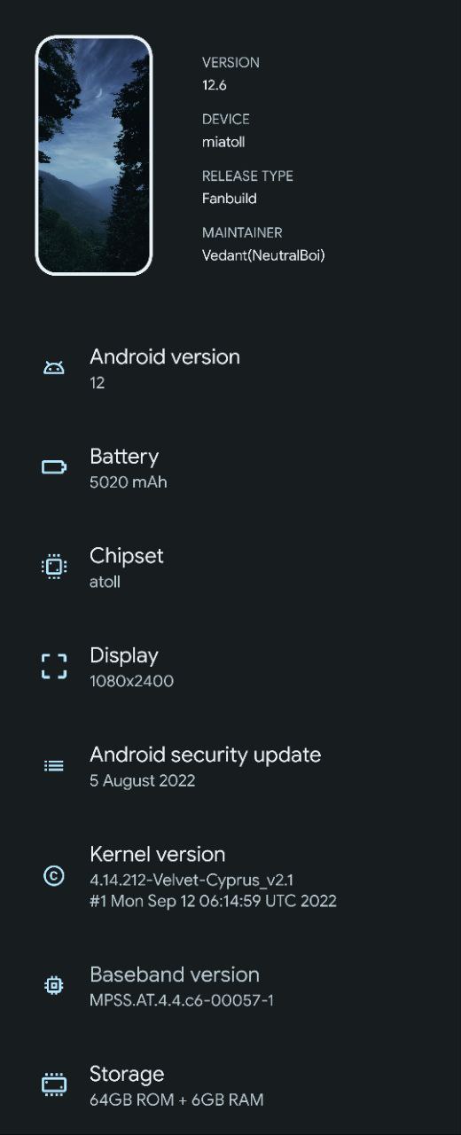Tap the maintainer name Vedant(NeutralBoi)
The image size is (461, 1135).
tap(263, 255)
